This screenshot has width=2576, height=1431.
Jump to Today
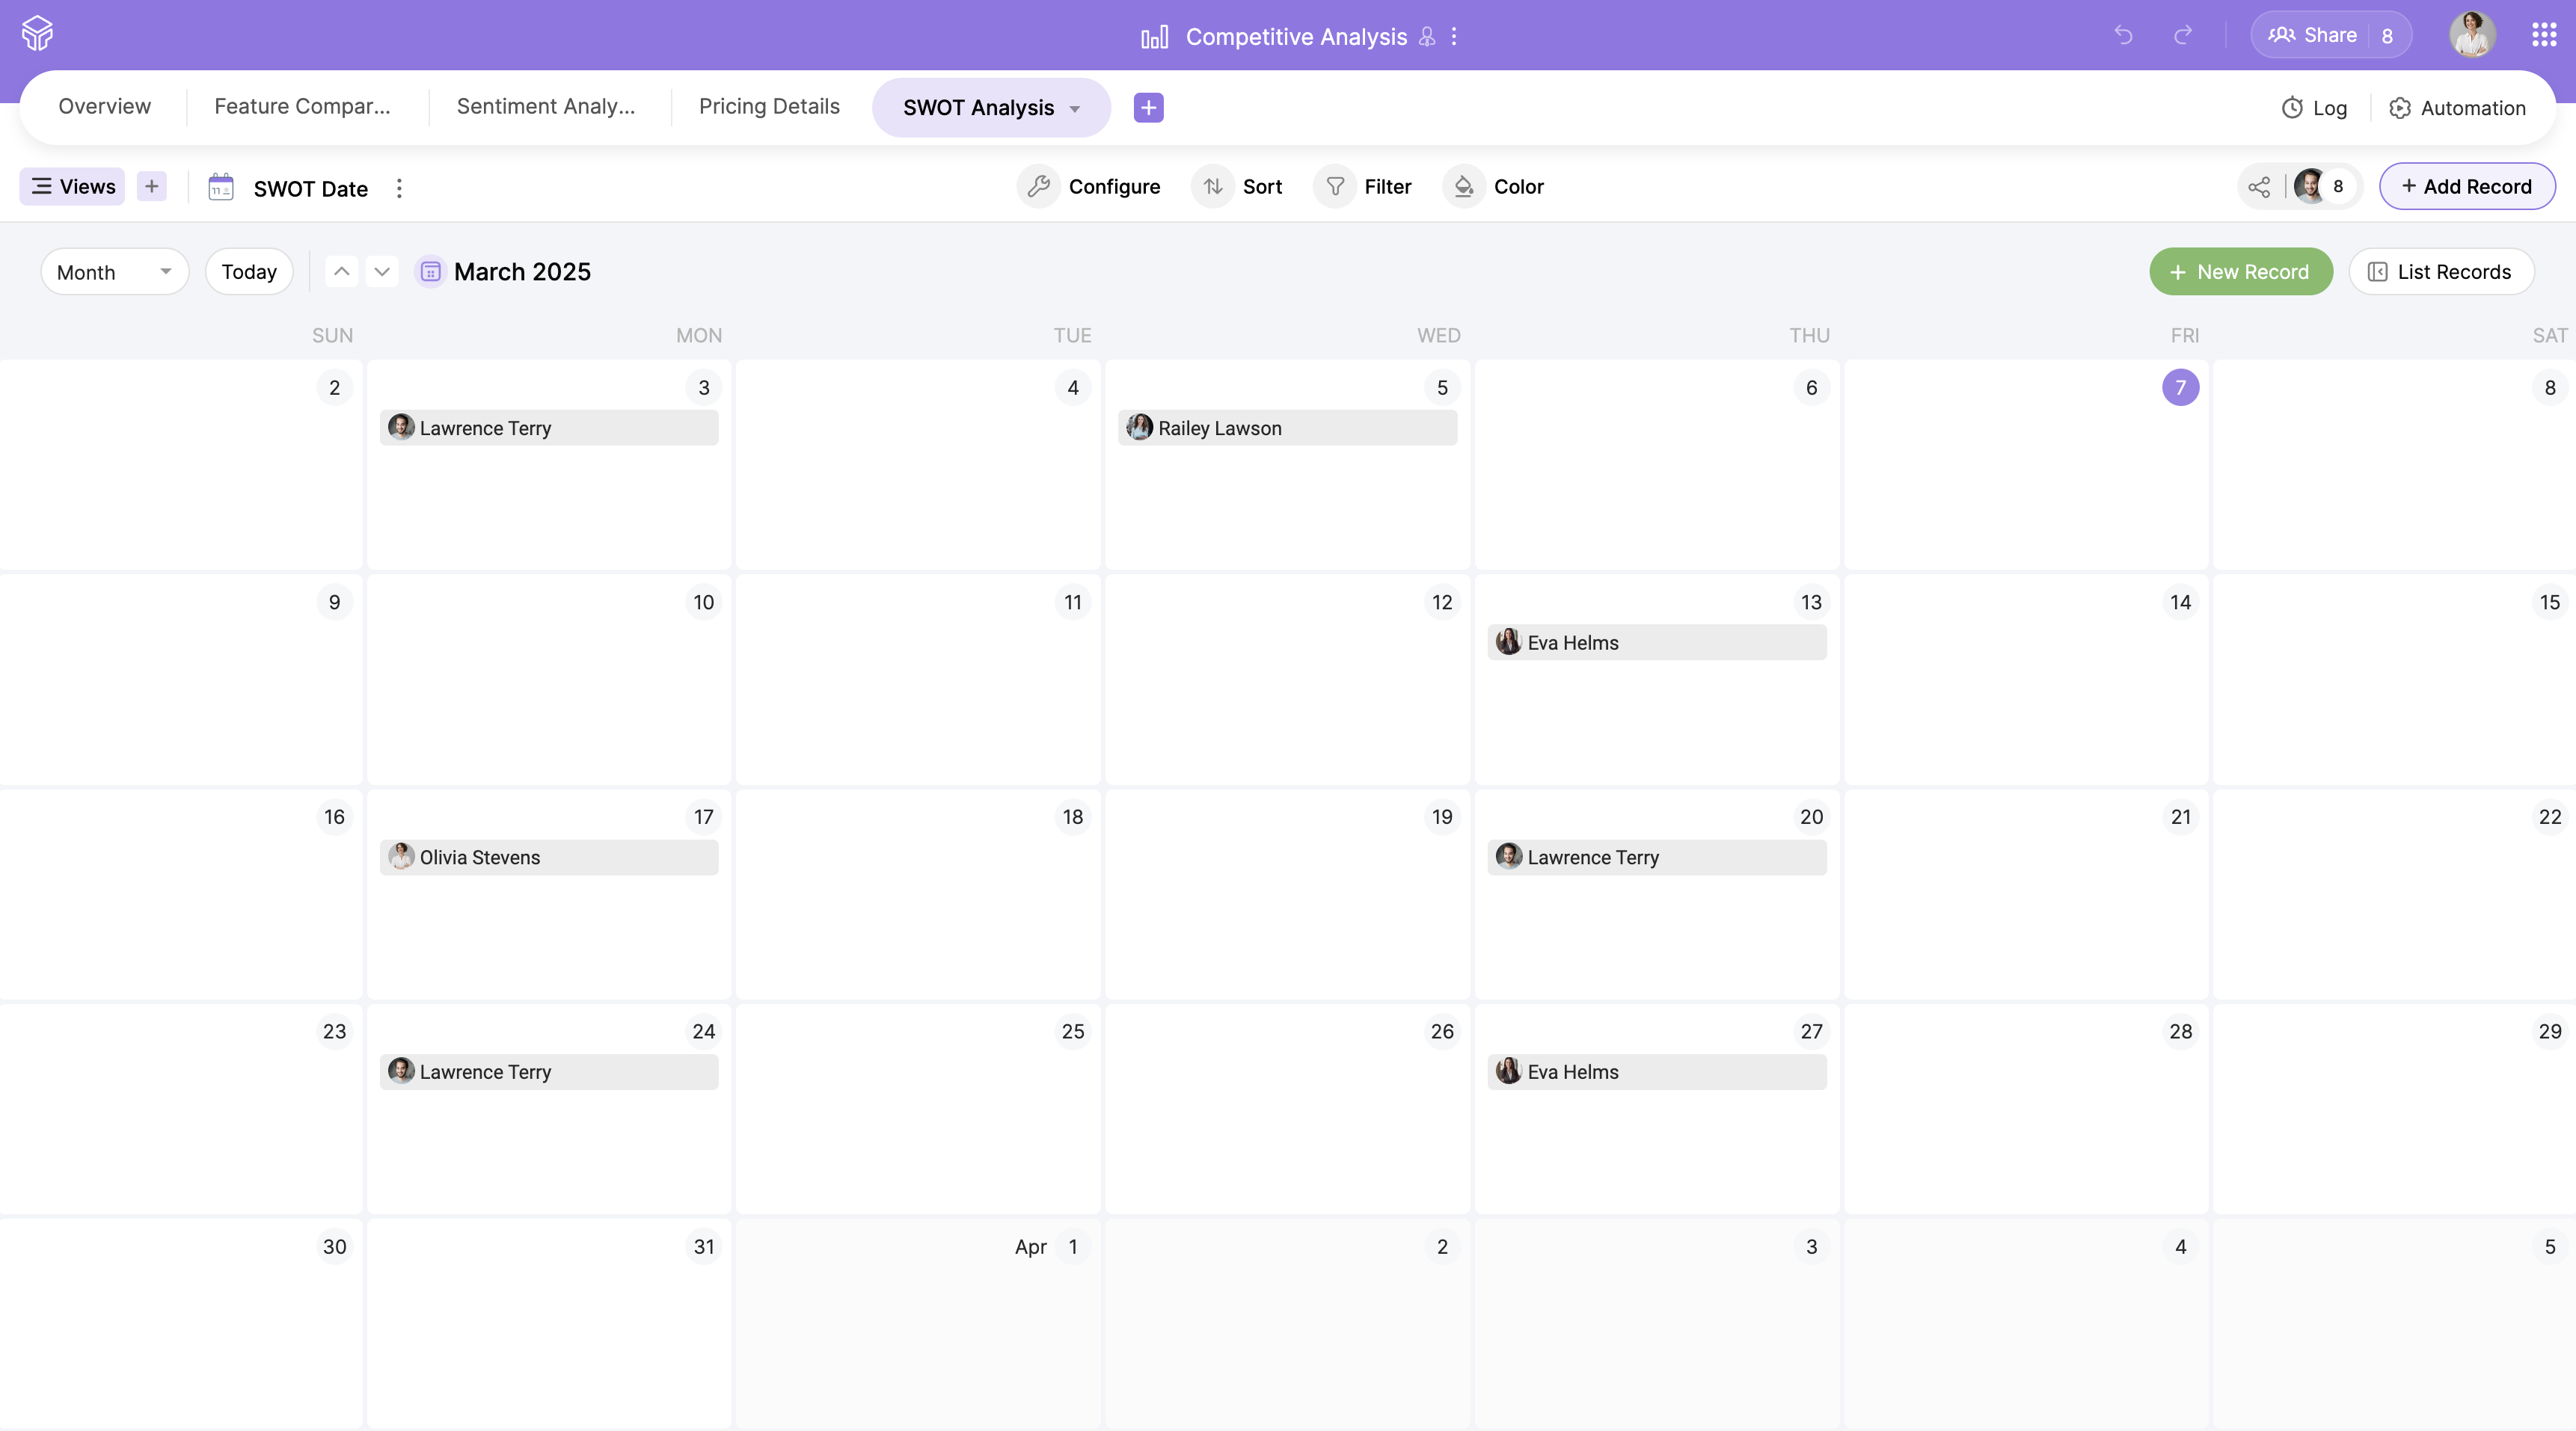pyautogui.click(x=249, y=272)
